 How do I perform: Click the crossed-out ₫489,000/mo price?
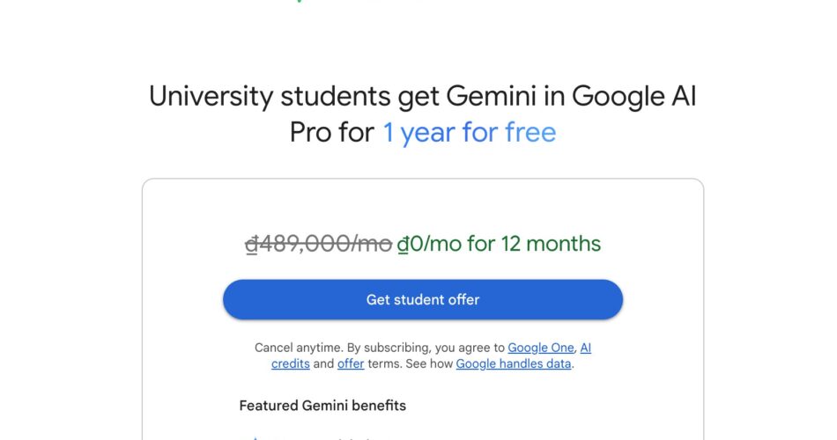coord(318,244)
